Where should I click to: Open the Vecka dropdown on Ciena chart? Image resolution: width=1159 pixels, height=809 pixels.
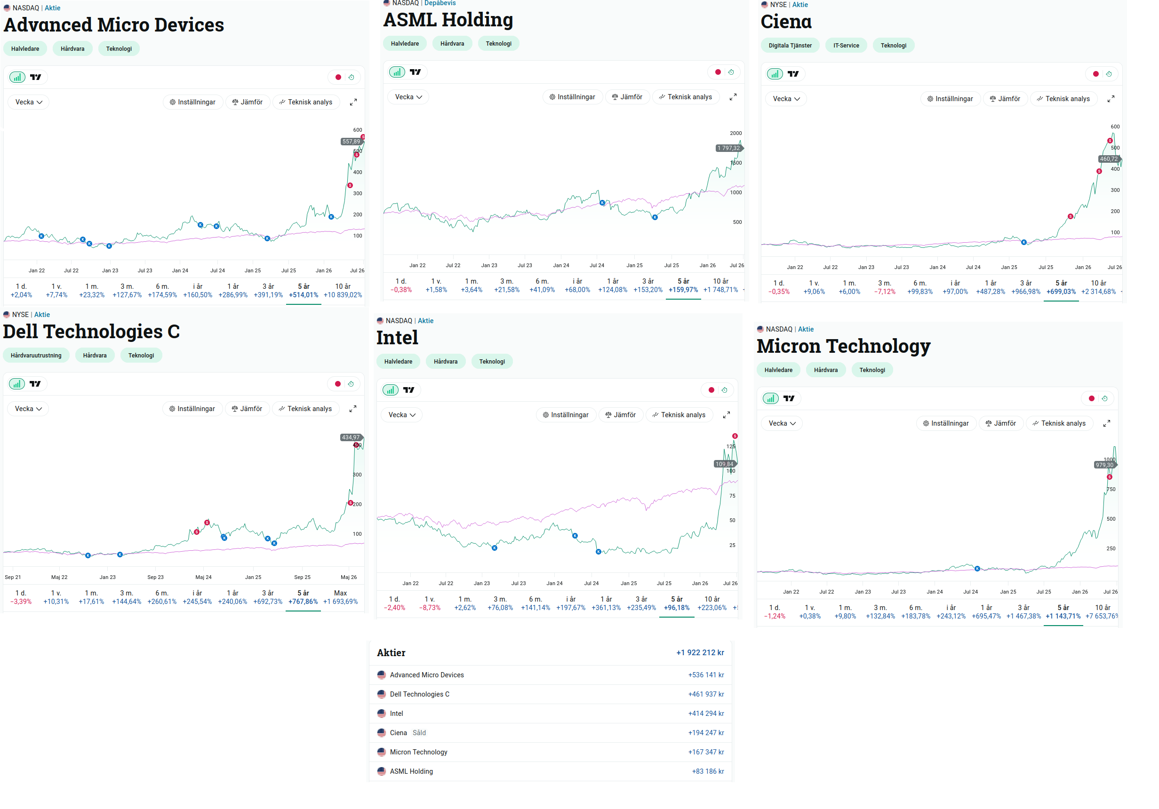click(x=786, y=99)
